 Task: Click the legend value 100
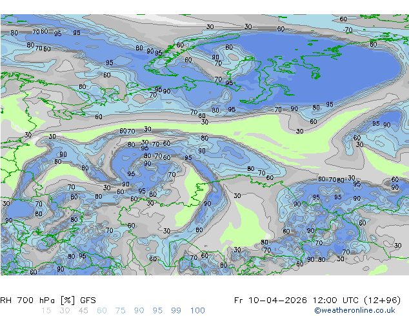click(197, 311)
